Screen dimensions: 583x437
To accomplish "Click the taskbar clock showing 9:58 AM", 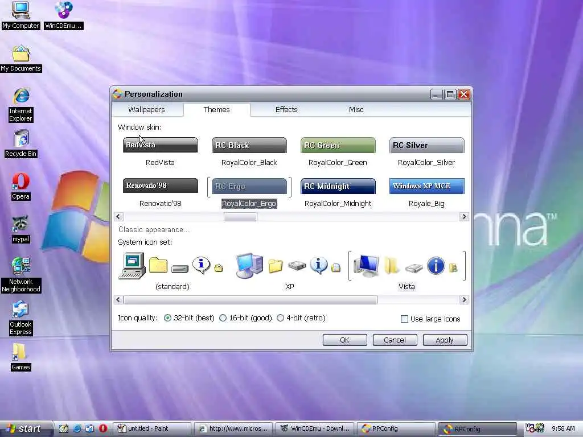I will [563, 428].
